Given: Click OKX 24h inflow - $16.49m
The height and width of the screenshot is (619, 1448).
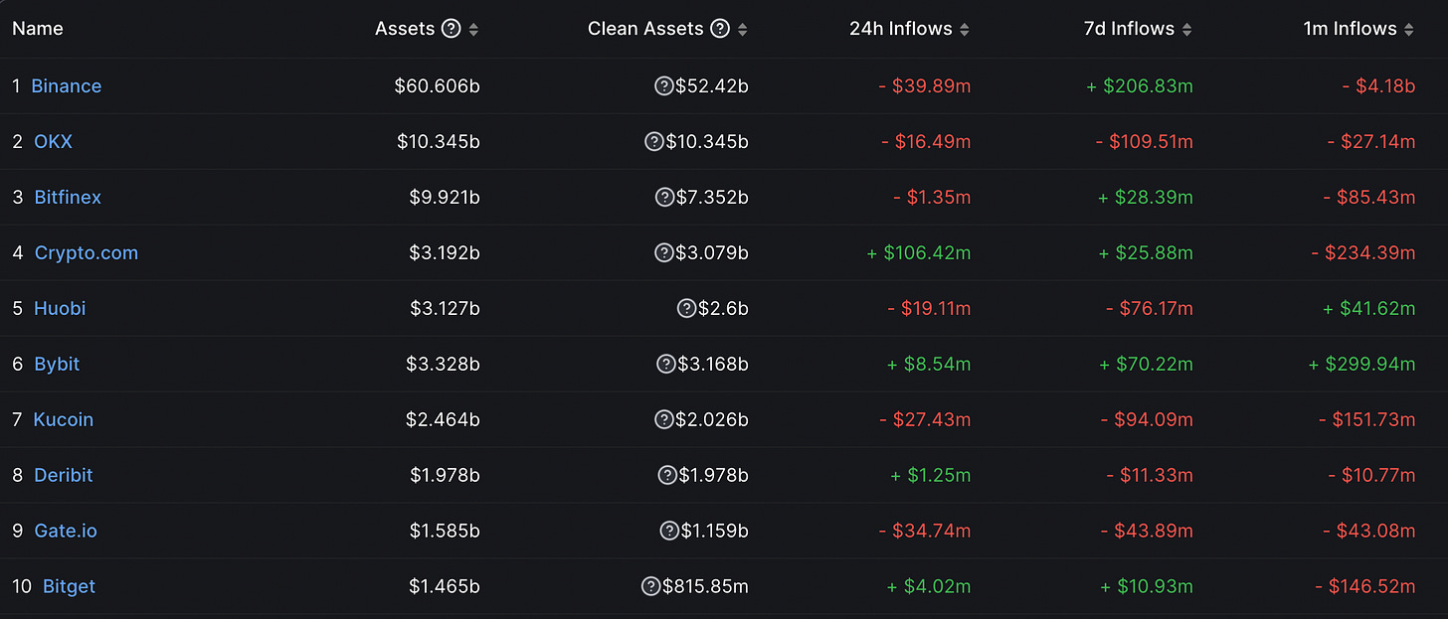Looking at the screenshot, I should coord(926,142).
